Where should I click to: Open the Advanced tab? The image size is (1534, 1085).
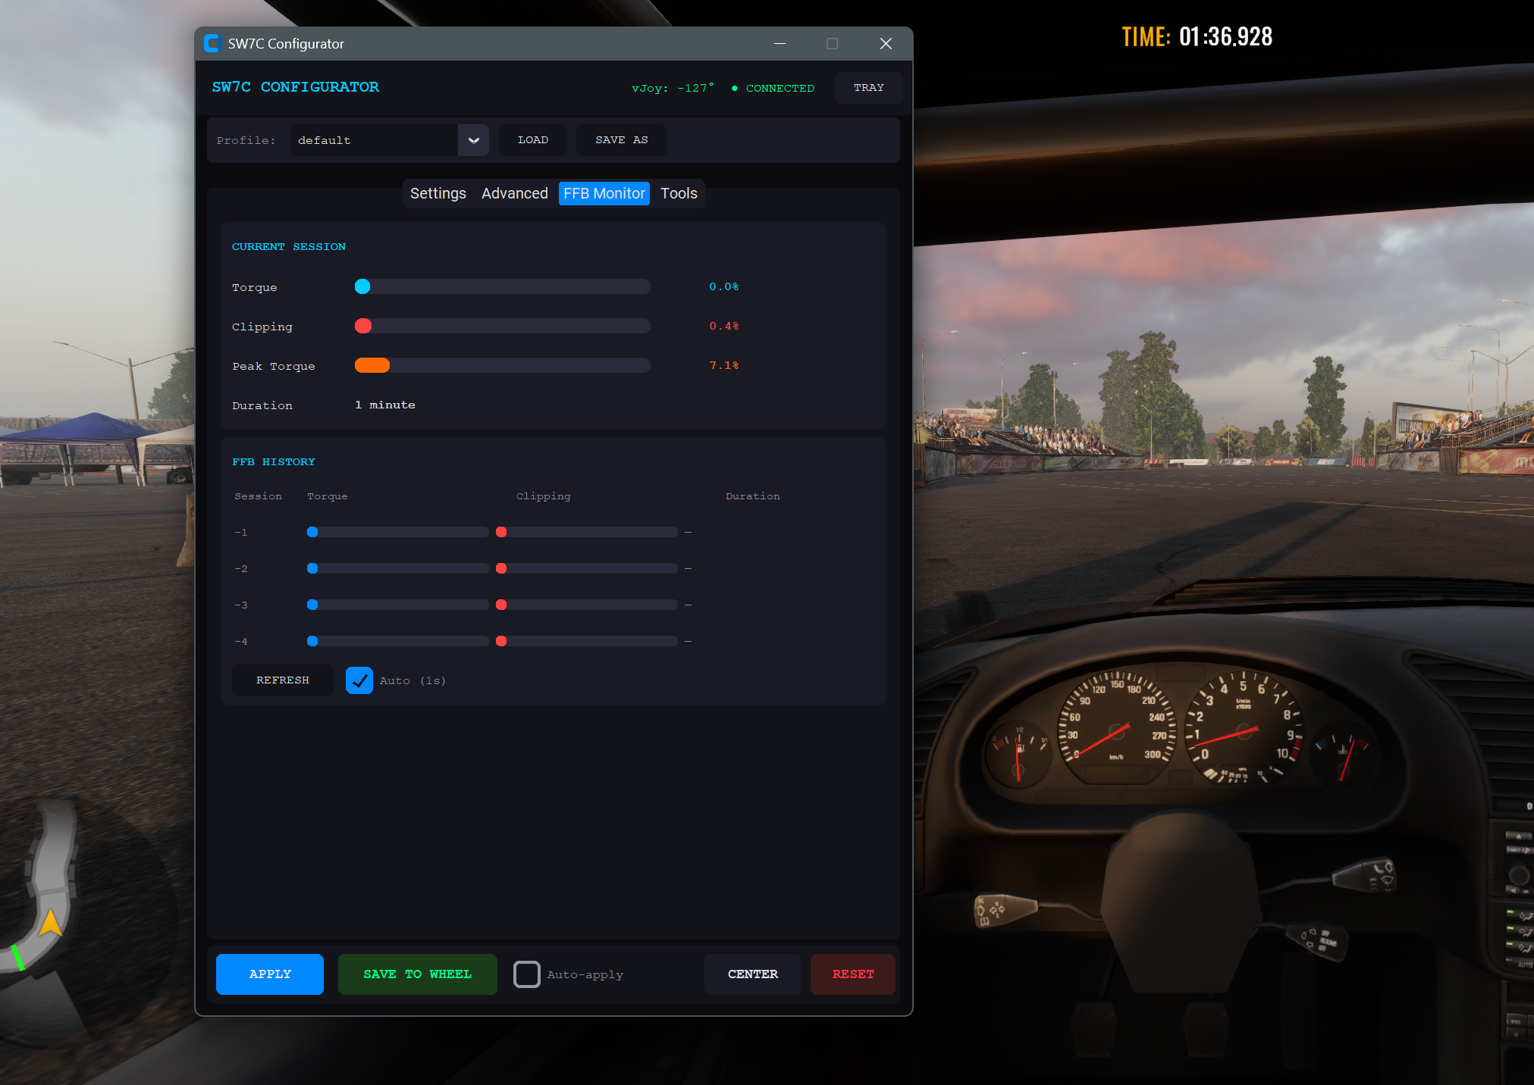(514, 193)
